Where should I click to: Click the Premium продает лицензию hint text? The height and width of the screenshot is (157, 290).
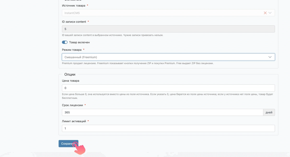[138, 63]
